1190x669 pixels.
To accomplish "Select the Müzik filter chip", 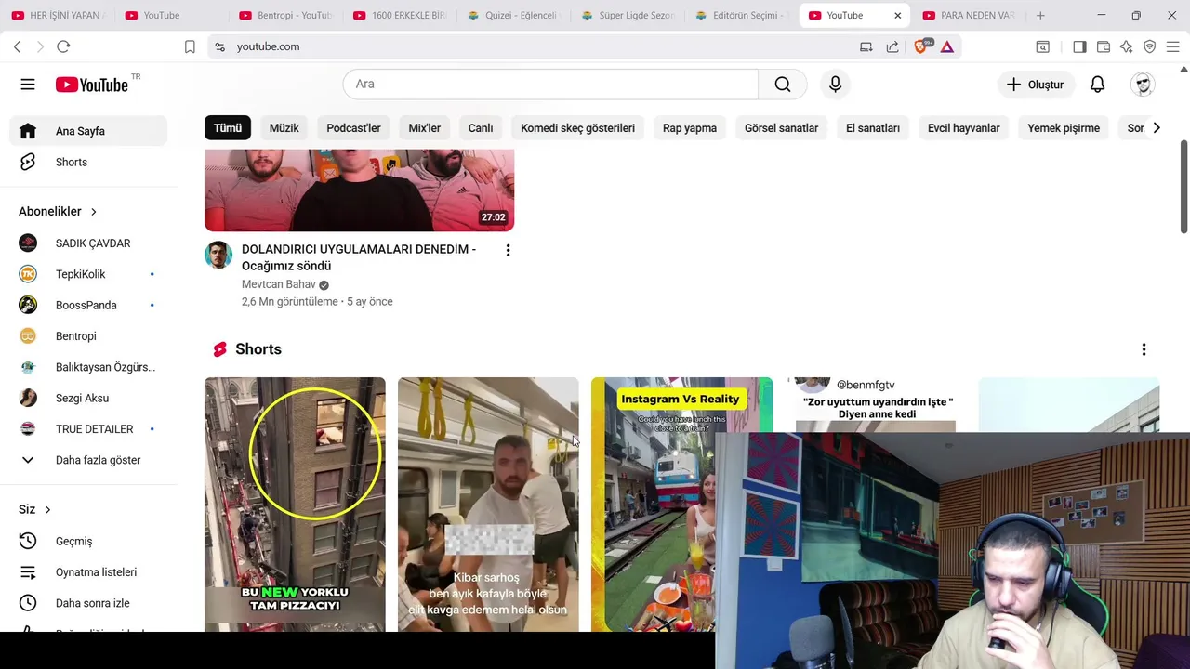I will pyautogui.click(x=284, y=128).
